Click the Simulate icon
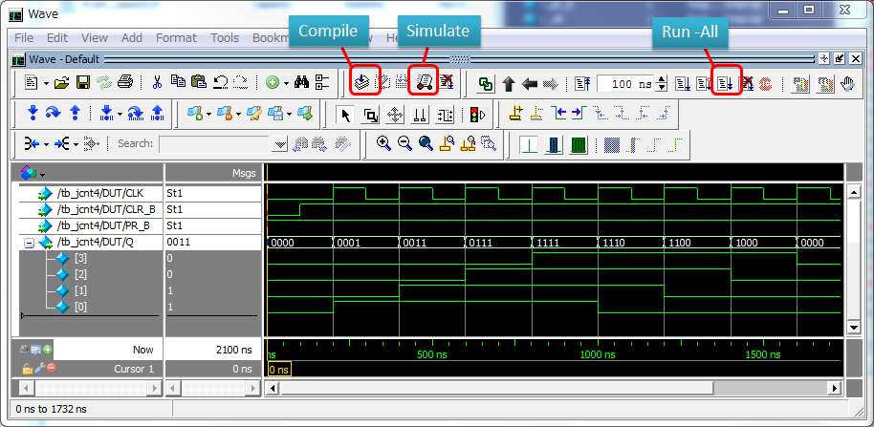This screenshot has height=427, width=874. point(426,83)
